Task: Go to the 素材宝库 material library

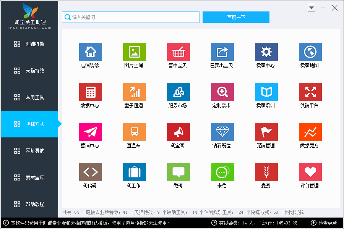Action: [29, 177]
